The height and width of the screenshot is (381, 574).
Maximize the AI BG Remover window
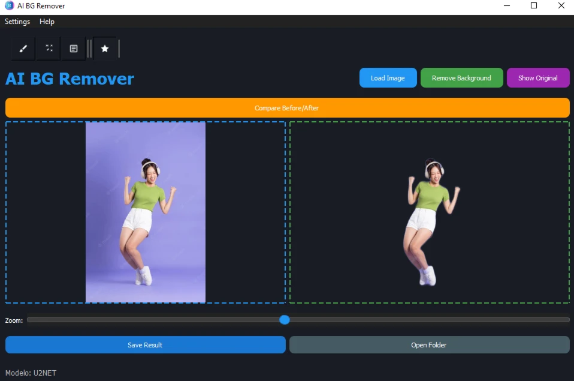534,5
